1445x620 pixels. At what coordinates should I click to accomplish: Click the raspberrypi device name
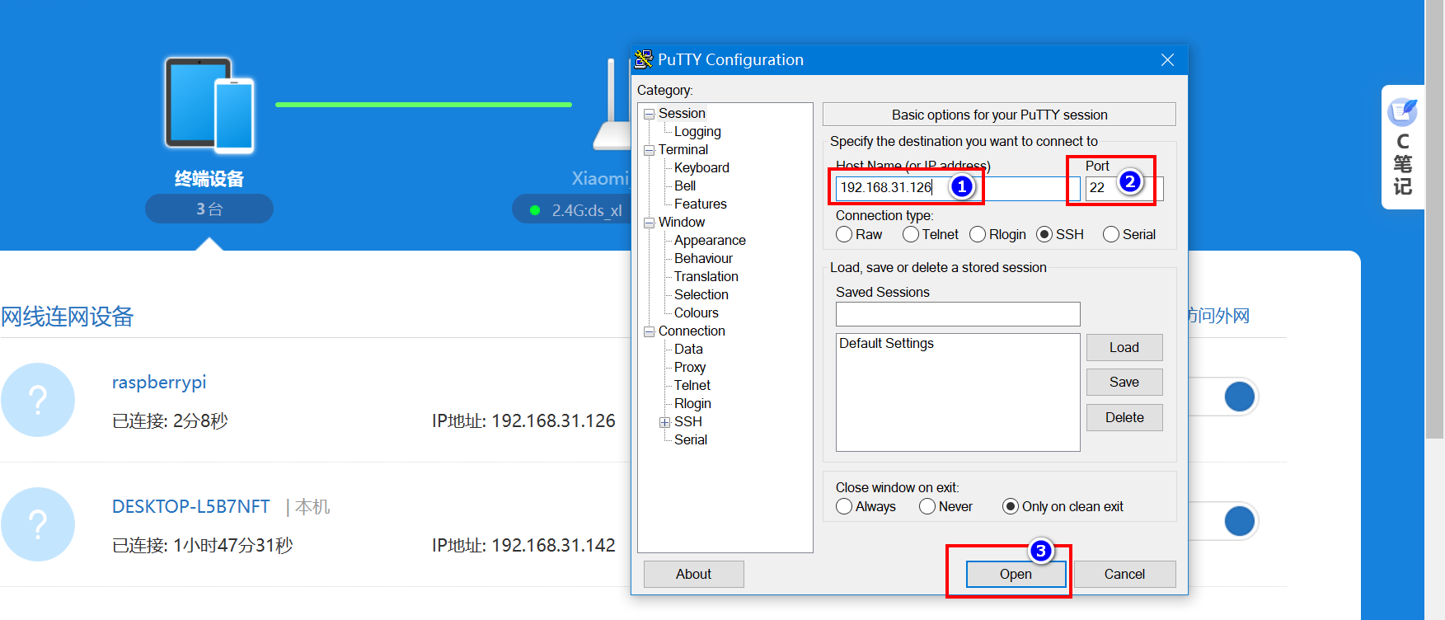[159, 383]
